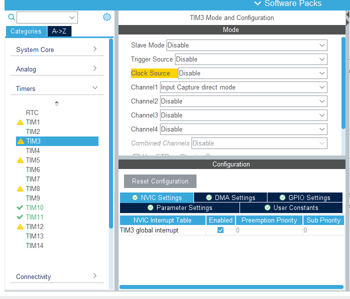Expand the System Core category
350x299 pixels.
[x=57, y=49]
